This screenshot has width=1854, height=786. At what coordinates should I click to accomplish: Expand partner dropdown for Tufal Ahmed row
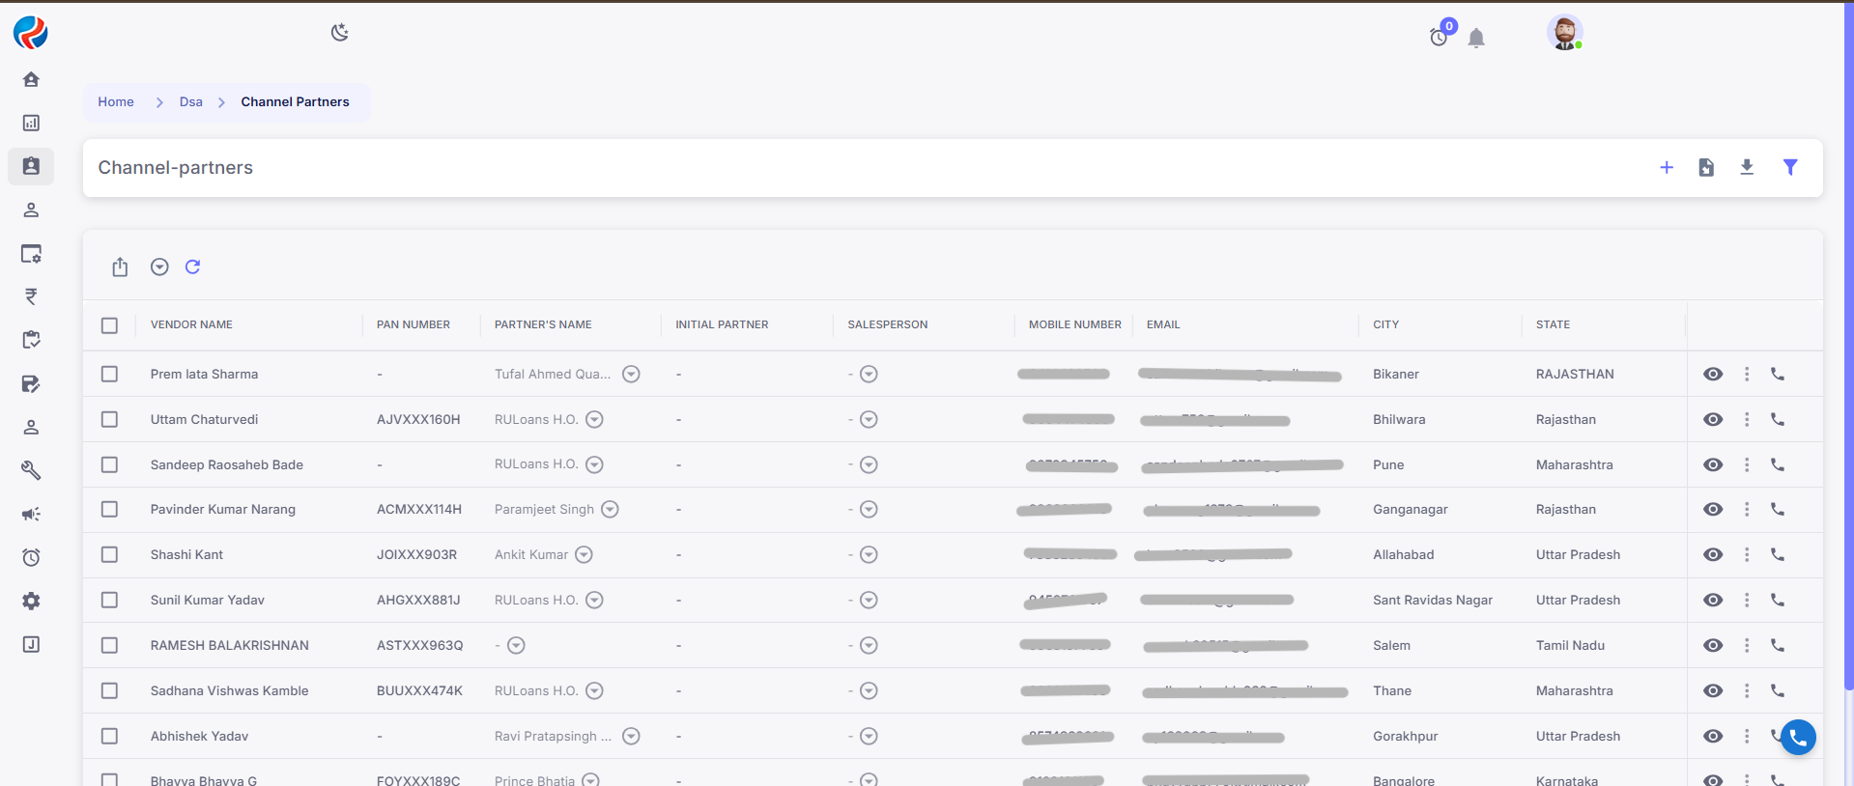[631, 374]
